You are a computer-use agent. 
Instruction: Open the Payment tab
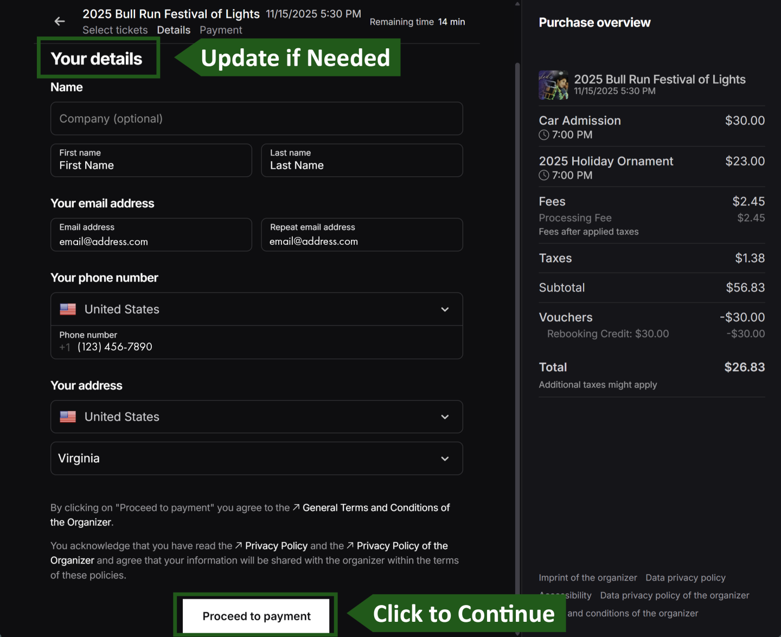[221, 30]
